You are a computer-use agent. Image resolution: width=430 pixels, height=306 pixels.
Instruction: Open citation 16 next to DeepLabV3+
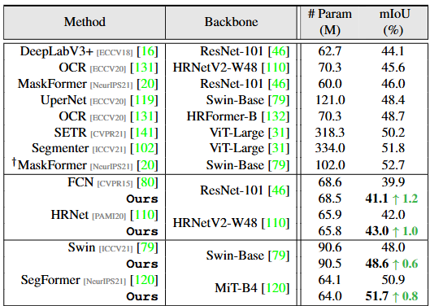(x=148, y=51)
